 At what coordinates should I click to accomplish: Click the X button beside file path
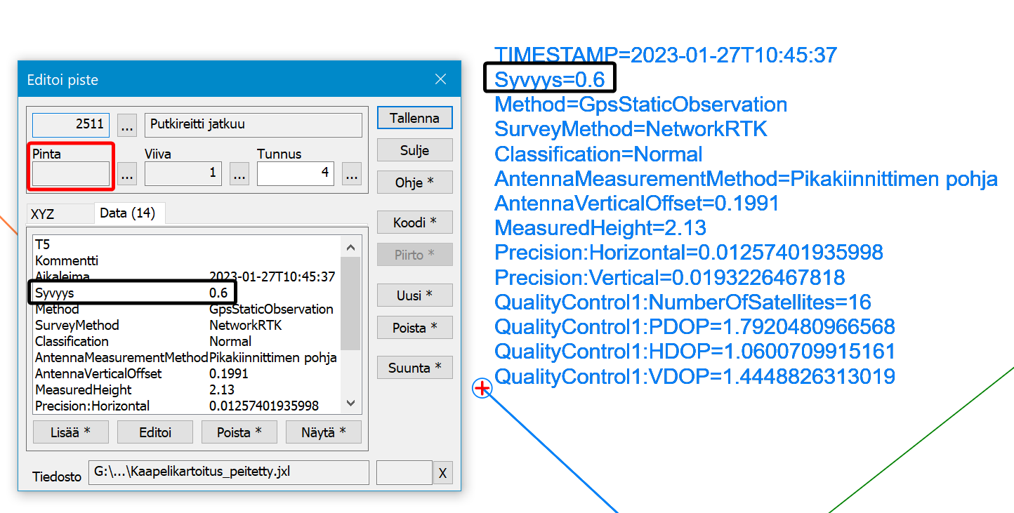coord(442,474)
